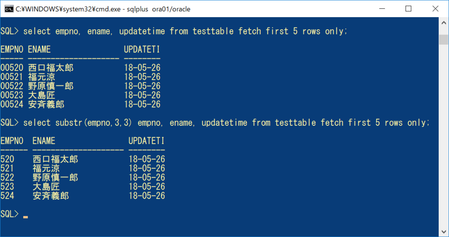Click the substr(empno,3,3) query text
Viewport: 449px width, 237px height.
[x=93, y=123]
